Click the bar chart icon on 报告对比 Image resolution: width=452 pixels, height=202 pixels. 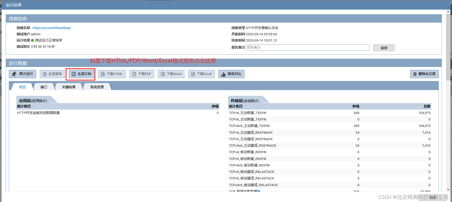(223, 75)
